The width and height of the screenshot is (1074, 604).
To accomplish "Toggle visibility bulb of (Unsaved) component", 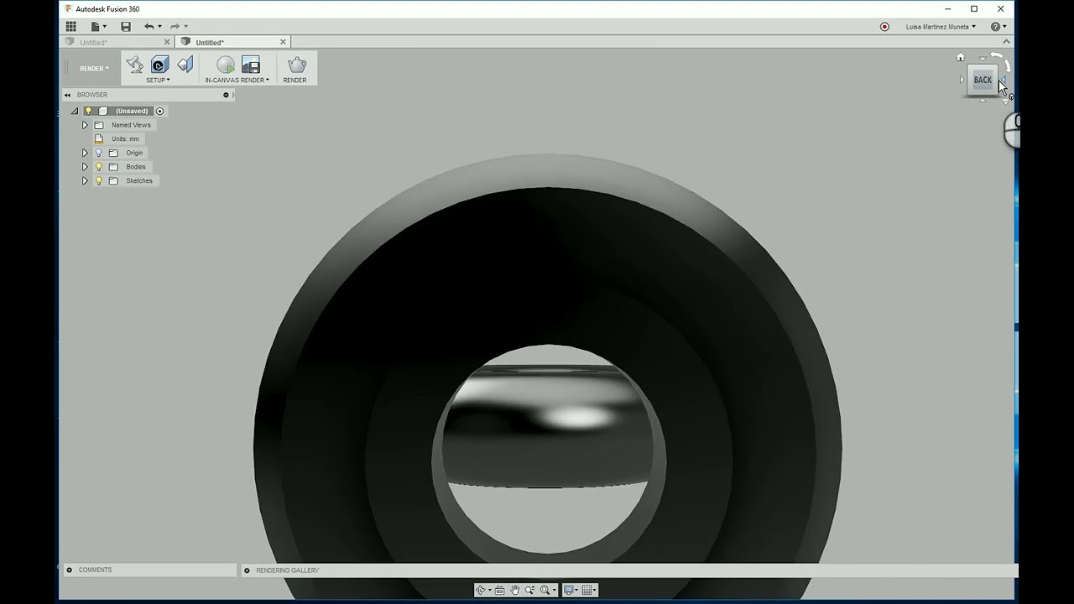I will tap(88, 111).
